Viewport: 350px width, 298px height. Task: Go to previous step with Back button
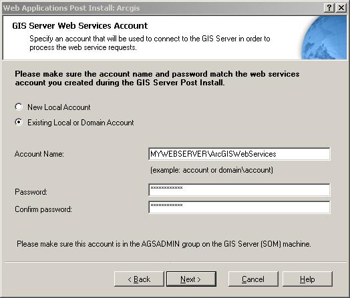[139, 279]
